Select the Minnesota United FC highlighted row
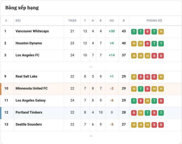 point(91,89)
